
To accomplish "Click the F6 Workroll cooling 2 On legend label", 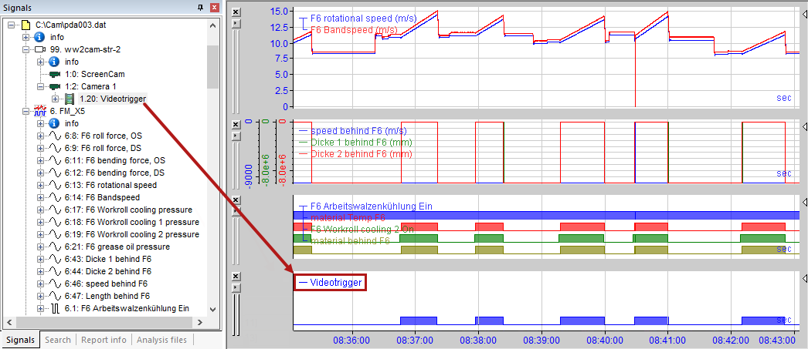I will click(362, 229).
